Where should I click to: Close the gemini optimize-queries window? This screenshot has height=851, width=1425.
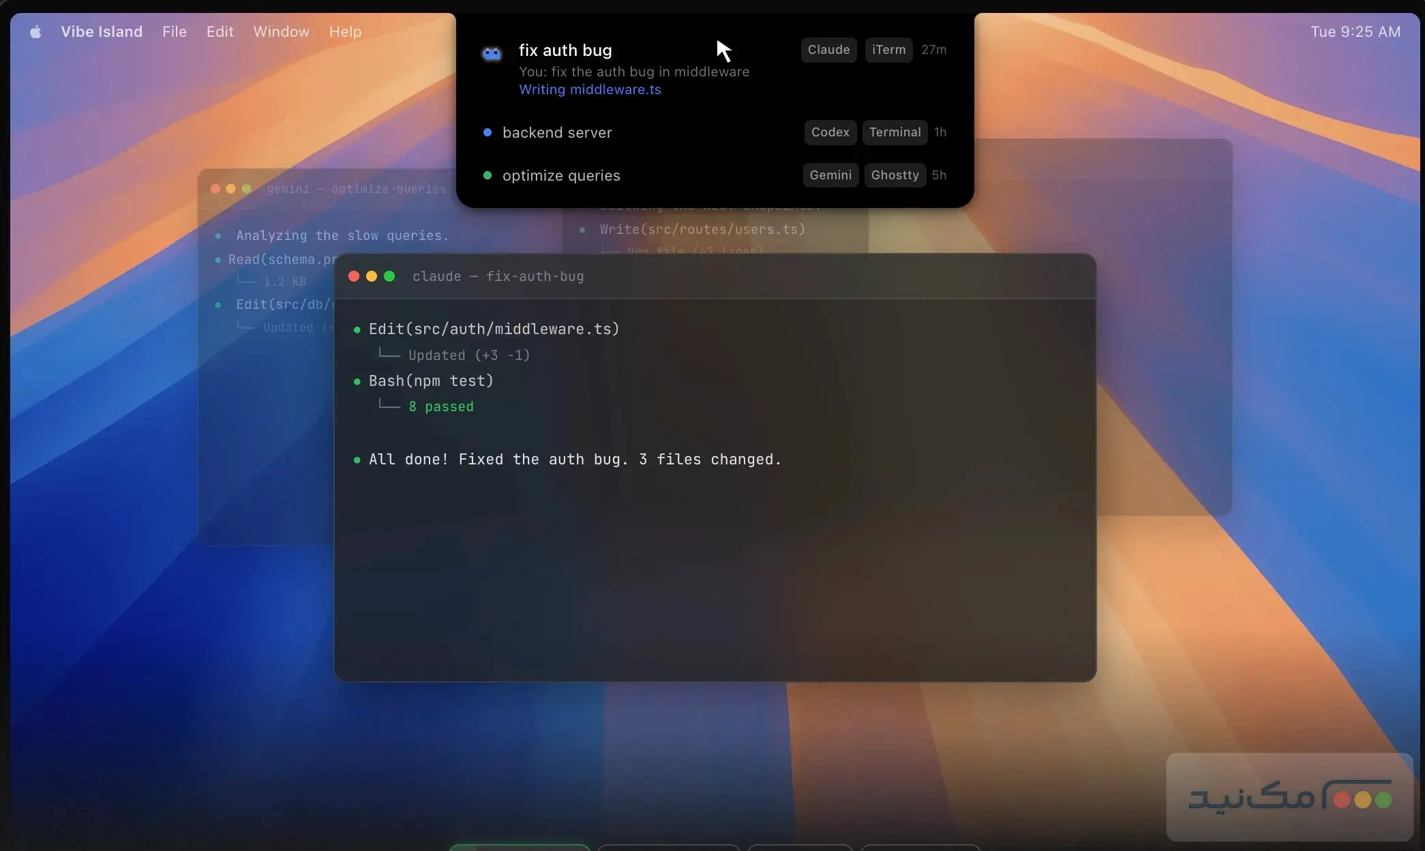coord(215,189)
